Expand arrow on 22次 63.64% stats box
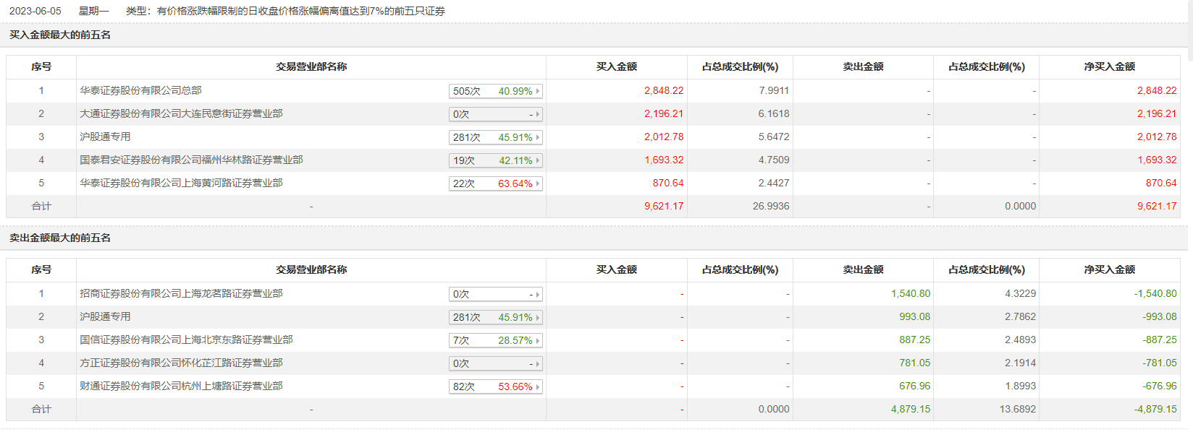The height and width of the screenshot is (432, 1193). click(x=538, y=183)
